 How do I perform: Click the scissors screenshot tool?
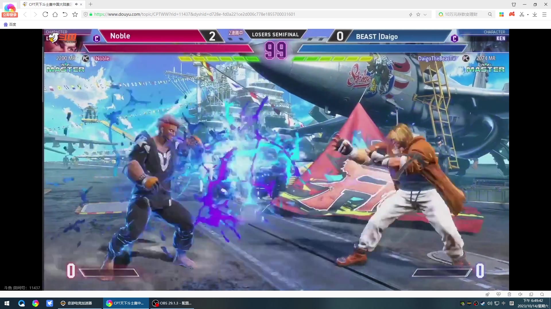[522, 14]
